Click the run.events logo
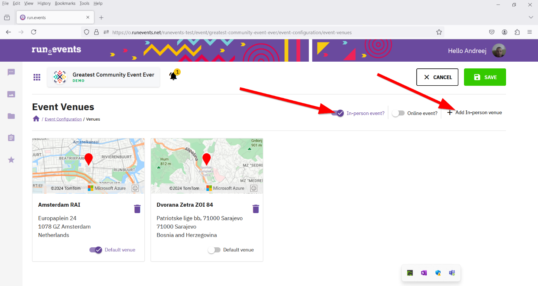The height and width of the screenshot is (286, 538). click(56, 50)
